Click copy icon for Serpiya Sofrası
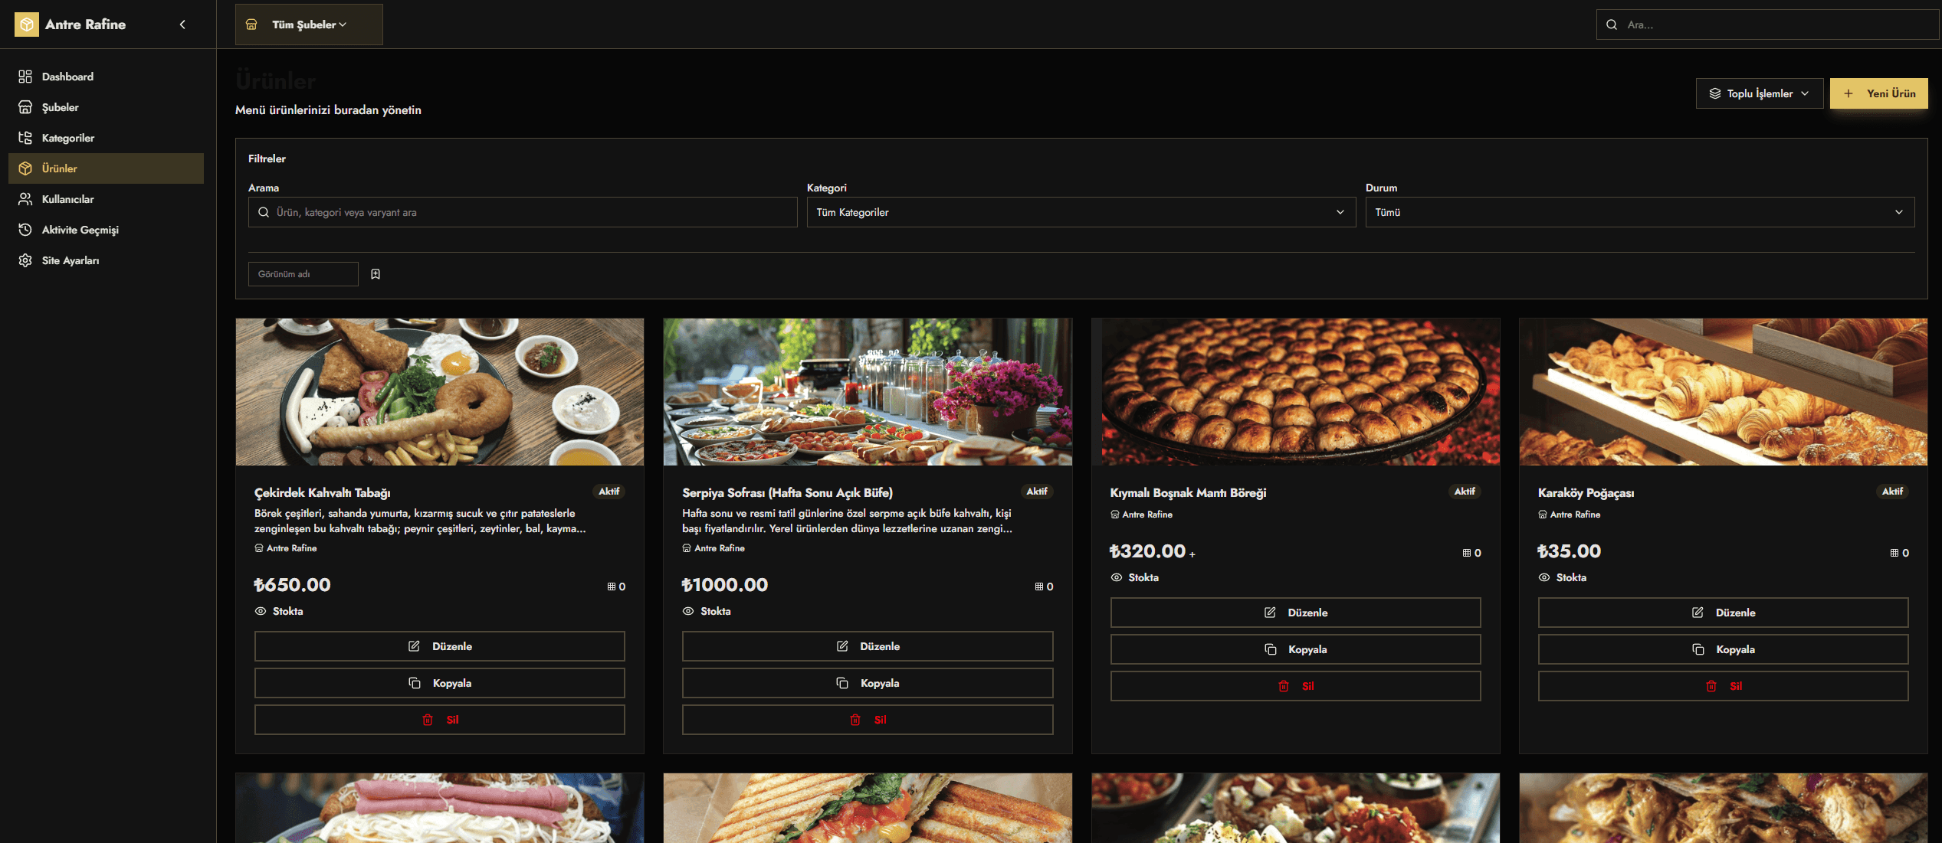 (842, 683)
